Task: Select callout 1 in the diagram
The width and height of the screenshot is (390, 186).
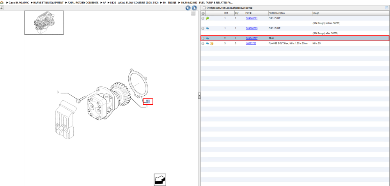Action: pos(147,106)
